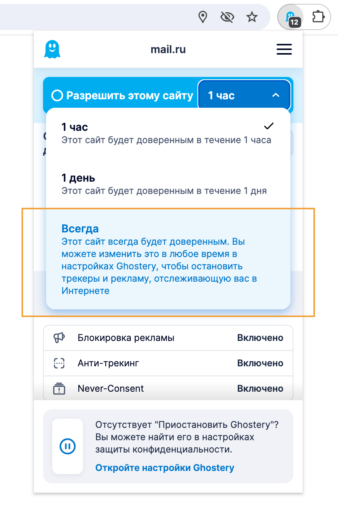Bookmark this page with the star icon

click(252, 17)
